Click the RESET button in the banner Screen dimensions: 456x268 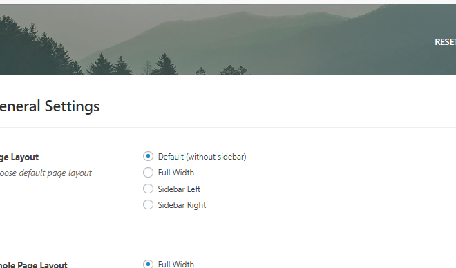445,42
